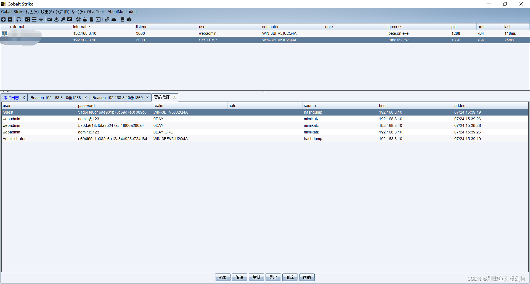
Task: Open Listeners via the headphones icon
Action: coord(19,19)
